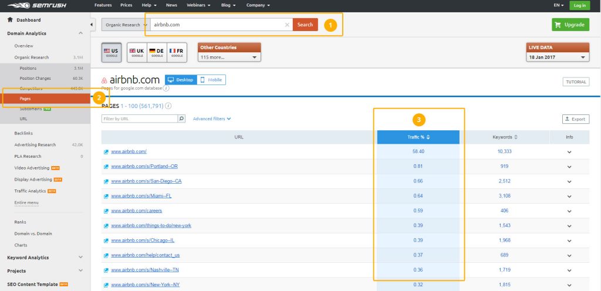This screenshot has width=601, height=291.
Task: Open info icon next to google.com database
Action: pos(166,88)
